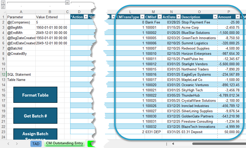Click outline level 2 button
Viewport: 246px width, 148px height.
pos(3,7)
